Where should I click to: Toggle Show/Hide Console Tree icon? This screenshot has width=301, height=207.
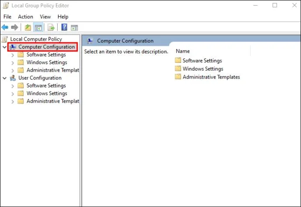click(38, 28)
